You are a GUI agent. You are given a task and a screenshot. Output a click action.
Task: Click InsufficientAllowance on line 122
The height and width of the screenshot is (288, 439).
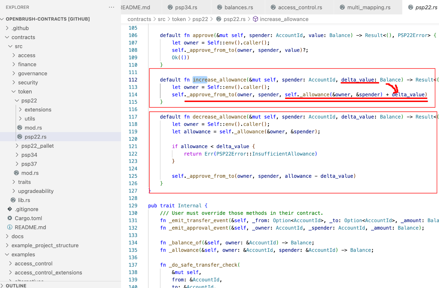283,154
